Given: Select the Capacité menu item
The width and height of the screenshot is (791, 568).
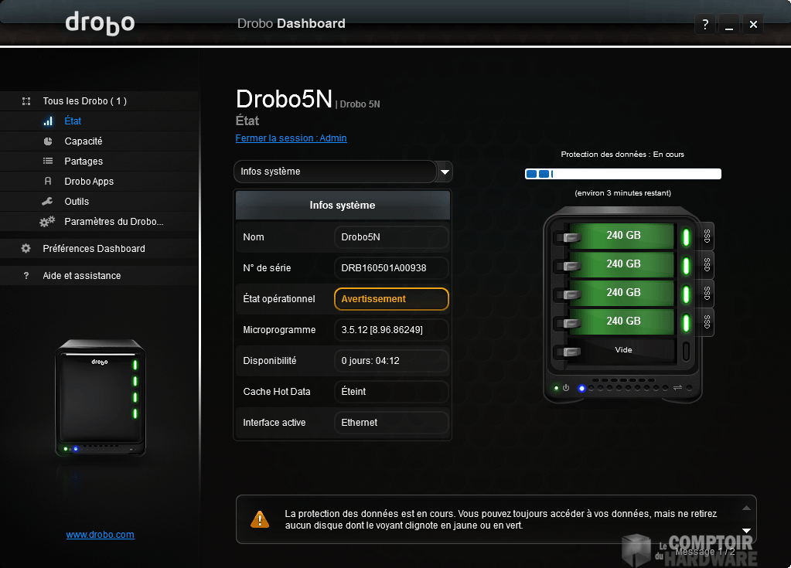Looking at the screenshot, I should click(84, 141).
